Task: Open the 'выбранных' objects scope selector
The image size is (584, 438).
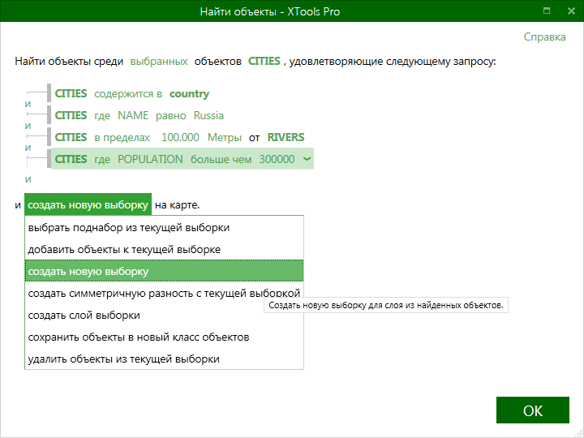Action: click(x=159, y=61)
